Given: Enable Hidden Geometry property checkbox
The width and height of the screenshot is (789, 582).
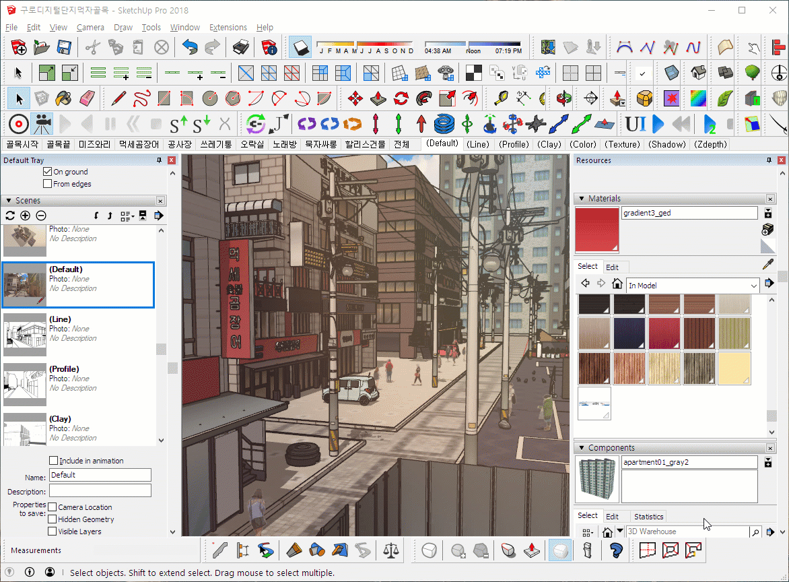Looking at the screenshot, I should (52, 519).
